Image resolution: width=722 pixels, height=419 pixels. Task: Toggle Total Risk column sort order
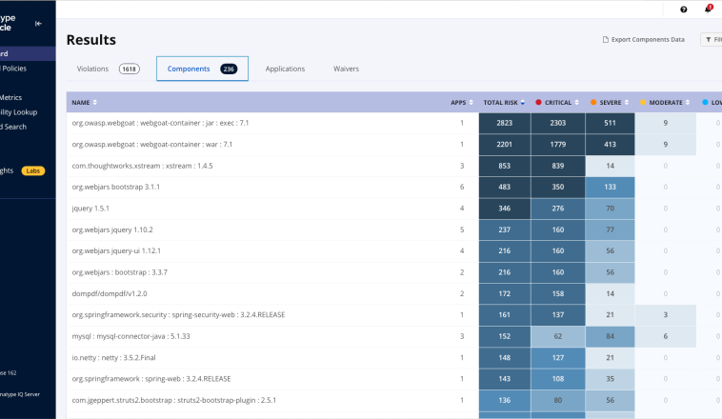pos(523,102)
